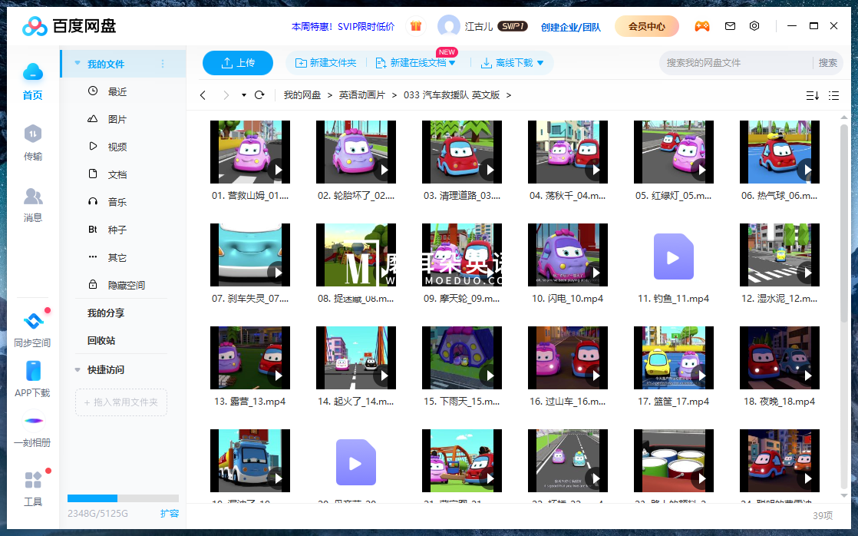
Task: Open the gift box promotion icon
Action: (416, 26)
